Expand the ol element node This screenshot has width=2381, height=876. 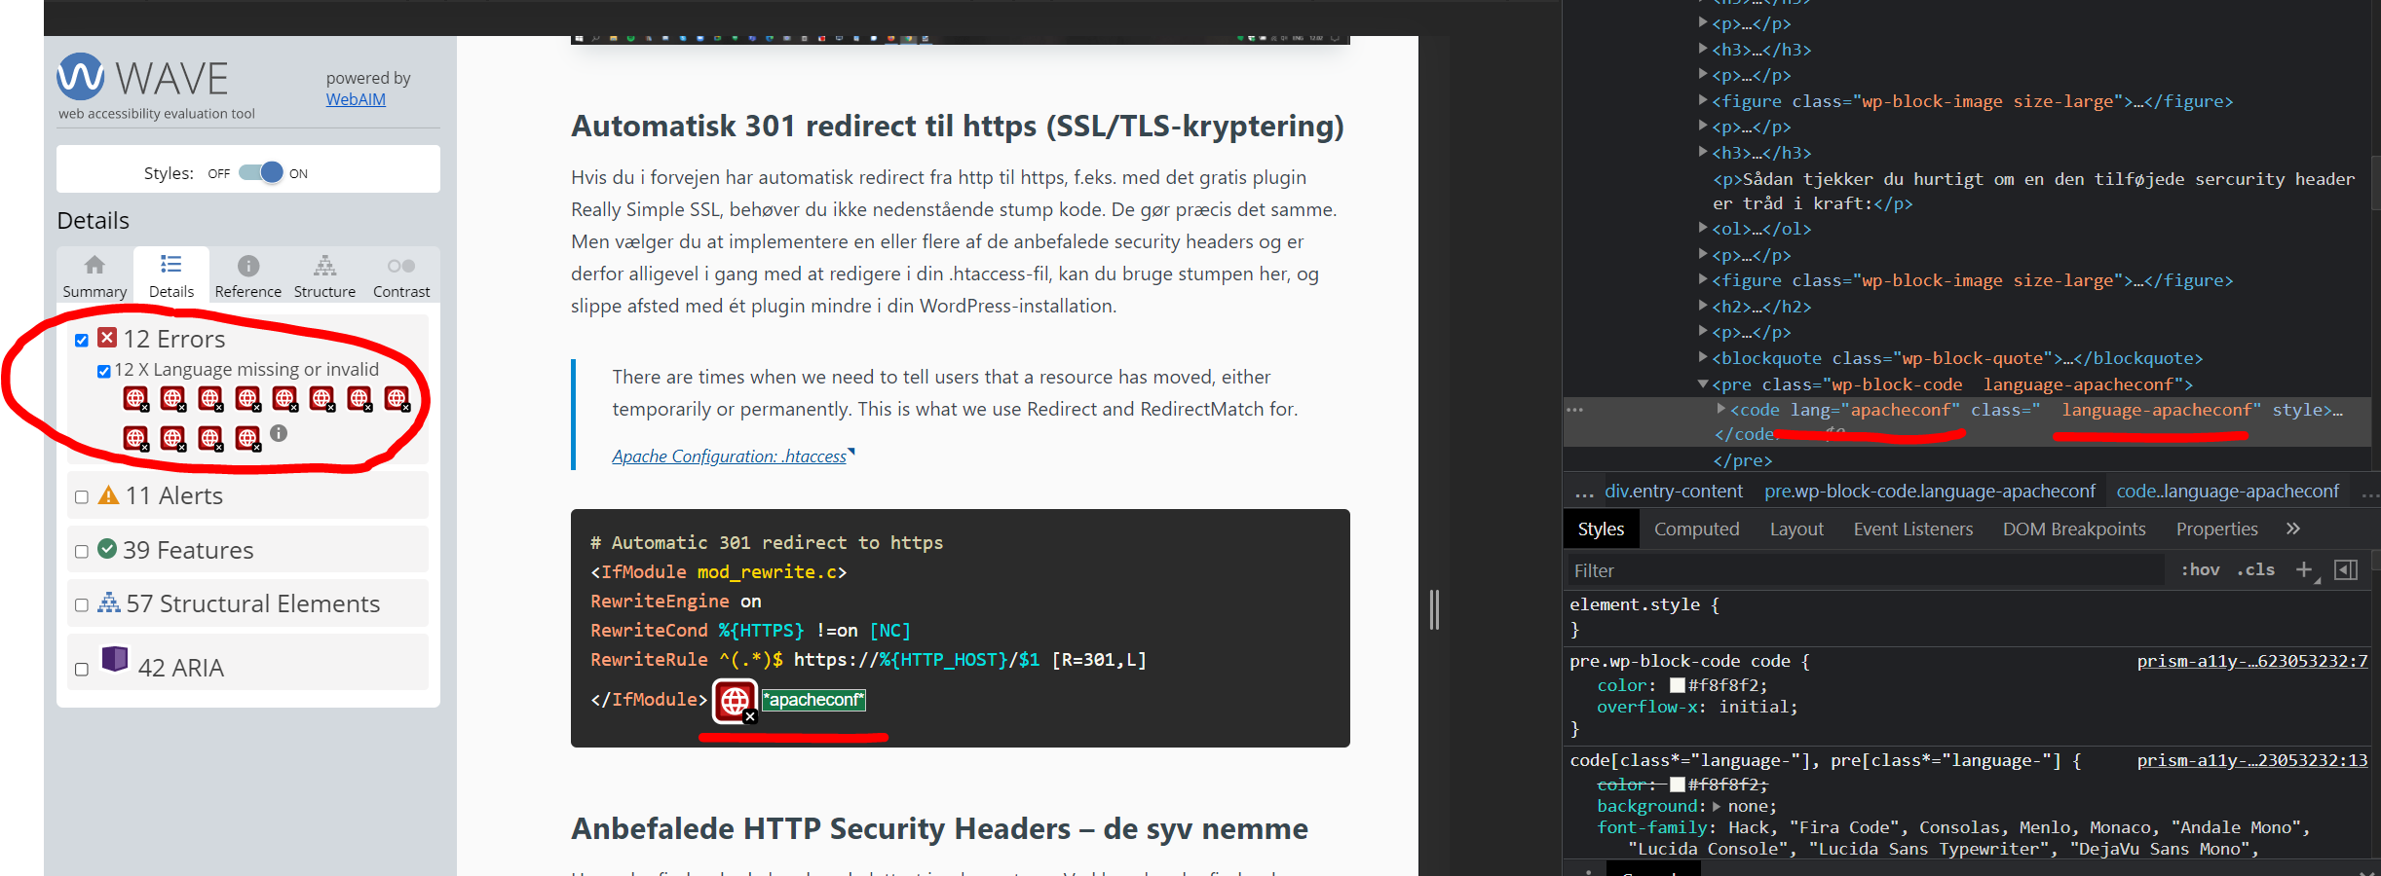1703,228
